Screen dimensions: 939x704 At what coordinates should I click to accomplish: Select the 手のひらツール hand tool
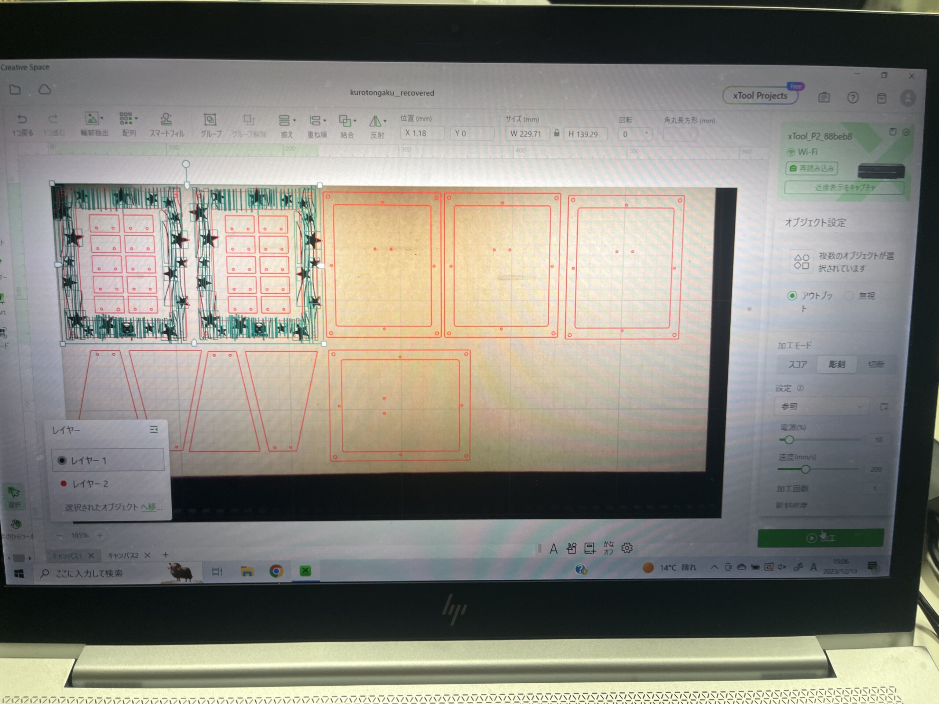tap(17, 529)
